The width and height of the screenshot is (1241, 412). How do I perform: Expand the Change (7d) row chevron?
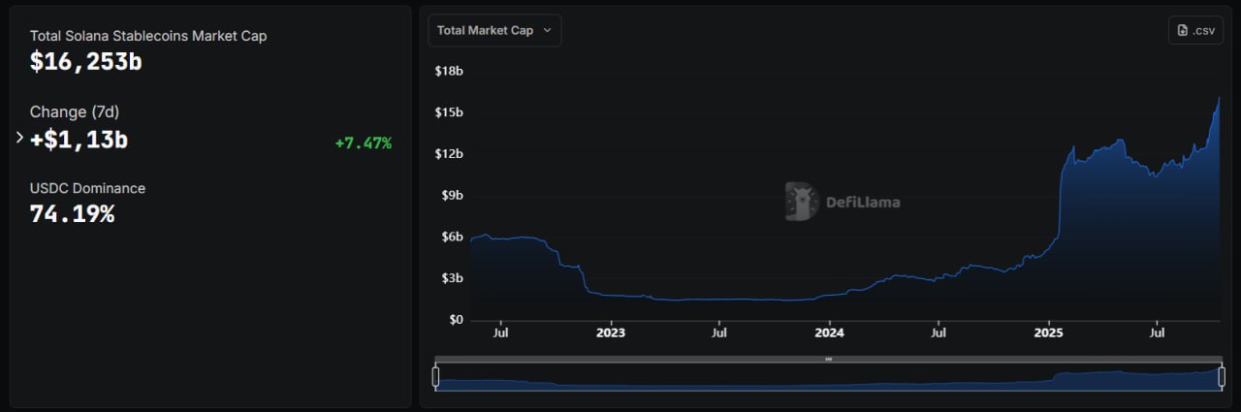click(x=19, y=138)
